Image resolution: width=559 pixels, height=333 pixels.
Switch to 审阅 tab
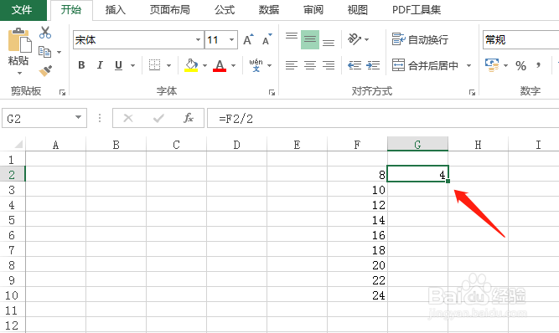pyautogui.click(x=313, y=10)
